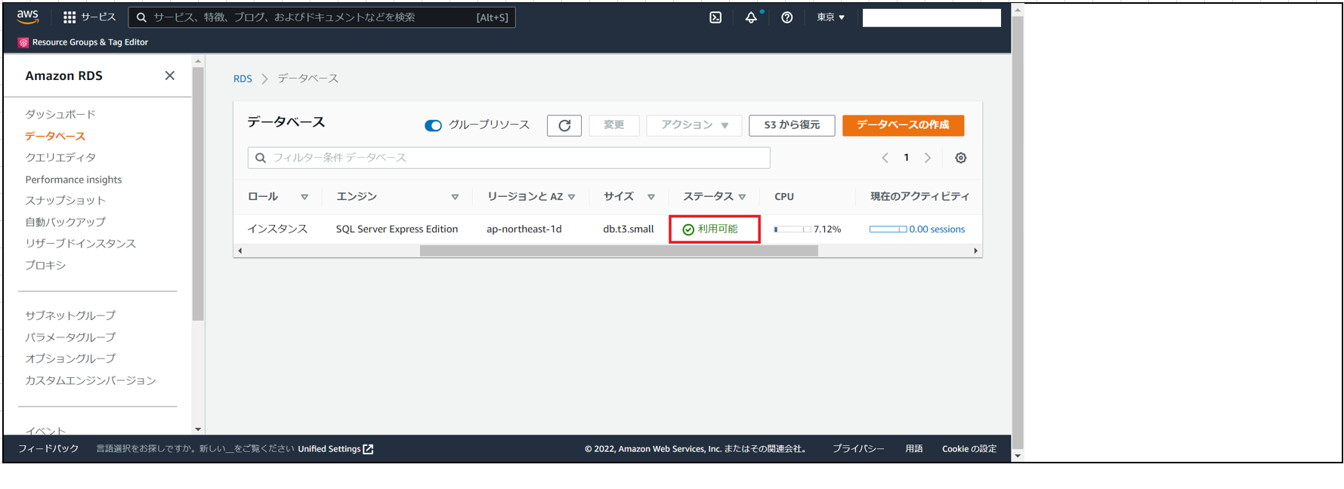Click the sidebar vertical scrollbar

click(x=198, y=194)
